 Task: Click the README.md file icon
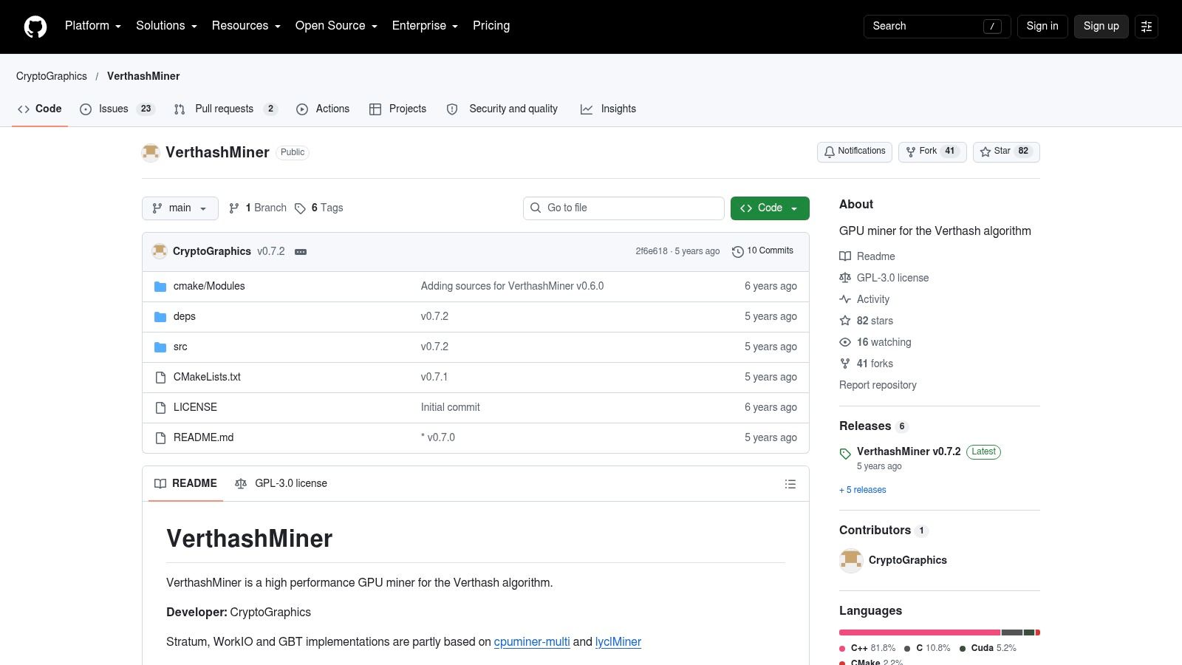click(x=160, y=438)
